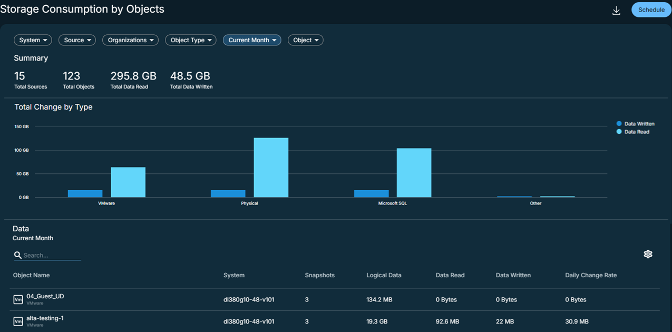Focus the Search input field
The height and width of the screenshot is (332, 672).
52,255
